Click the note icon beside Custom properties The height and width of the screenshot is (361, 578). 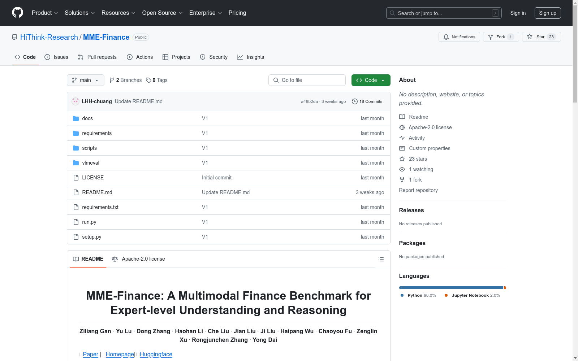[x=402, y=148]
